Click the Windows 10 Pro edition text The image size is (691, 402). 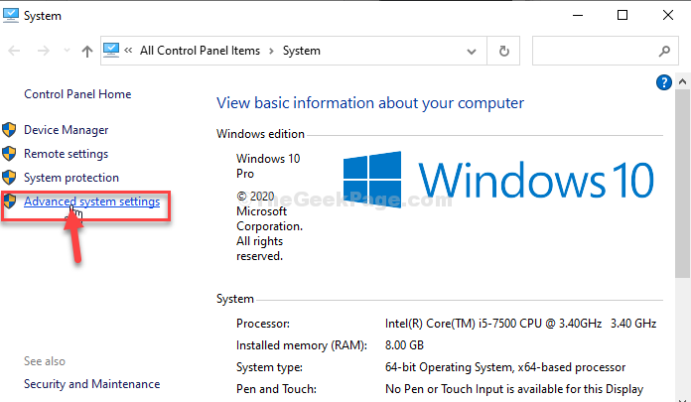tap(268, 166)
